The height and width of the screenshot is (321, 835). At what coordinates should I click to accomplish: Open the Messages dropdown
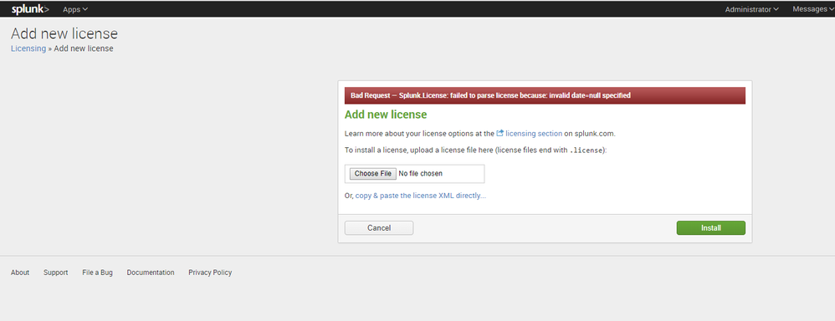[x=813, y=9]
